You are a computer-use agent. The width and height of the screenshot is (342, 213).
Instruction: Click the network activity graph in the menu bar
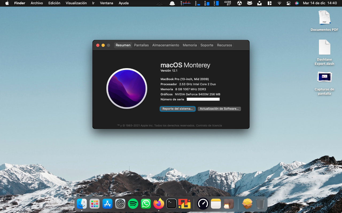185,3
